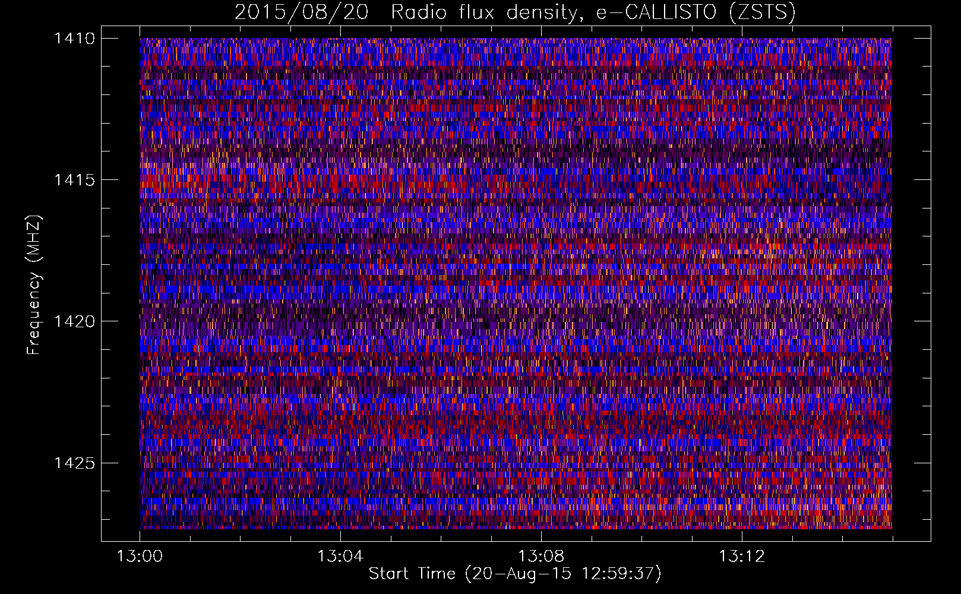Click the spectrogram at 1420 MHz and 13:08
The image size is (961, 594).
(x=541, y=321)
